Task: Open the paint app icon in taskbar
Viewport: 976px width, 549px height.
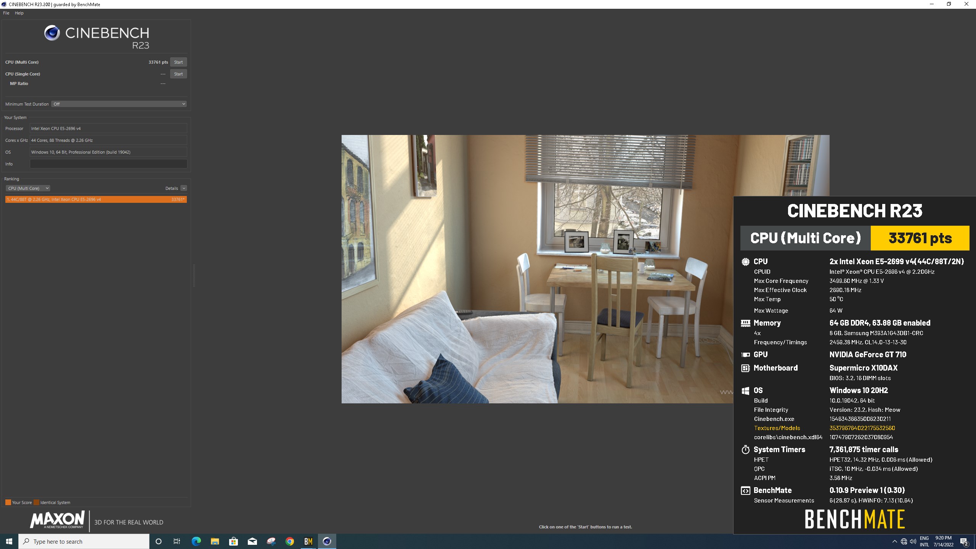Action: tap(271, 541)
